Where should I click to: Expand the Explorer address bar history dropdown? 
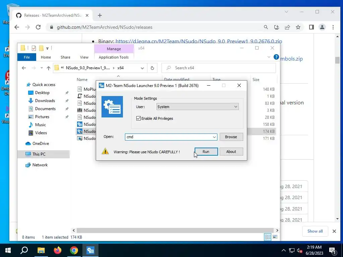click(142, 68)
